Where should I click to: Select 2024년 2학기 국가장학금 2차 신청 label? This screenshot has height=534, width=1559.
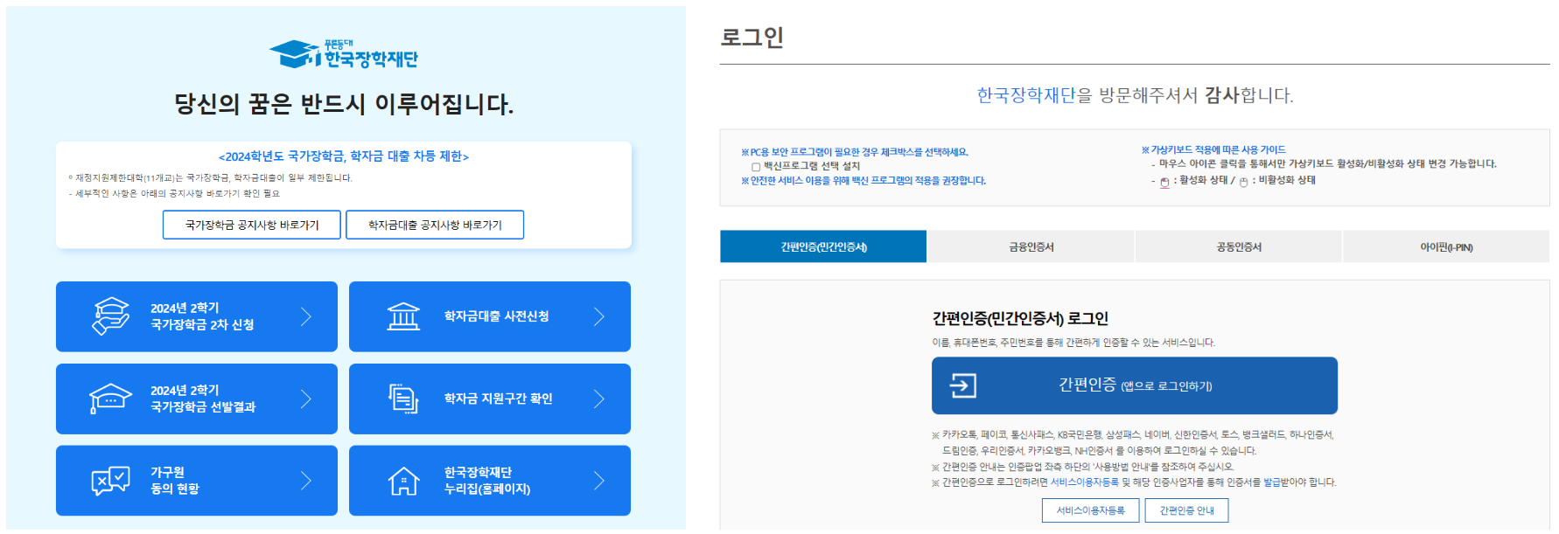(x=202, y=316)
